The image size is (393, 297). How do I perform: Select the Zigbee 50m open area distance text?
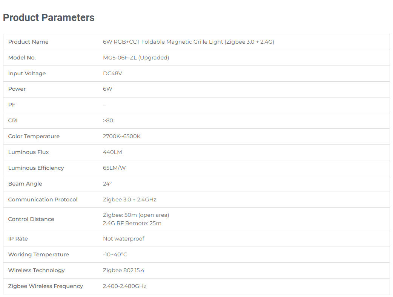click(x=136, y=215)
